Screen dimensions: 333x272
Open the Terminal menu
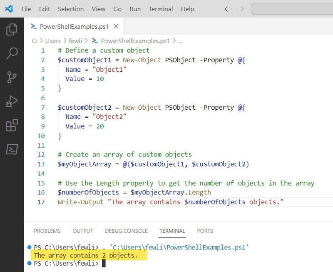coord(161,9)
